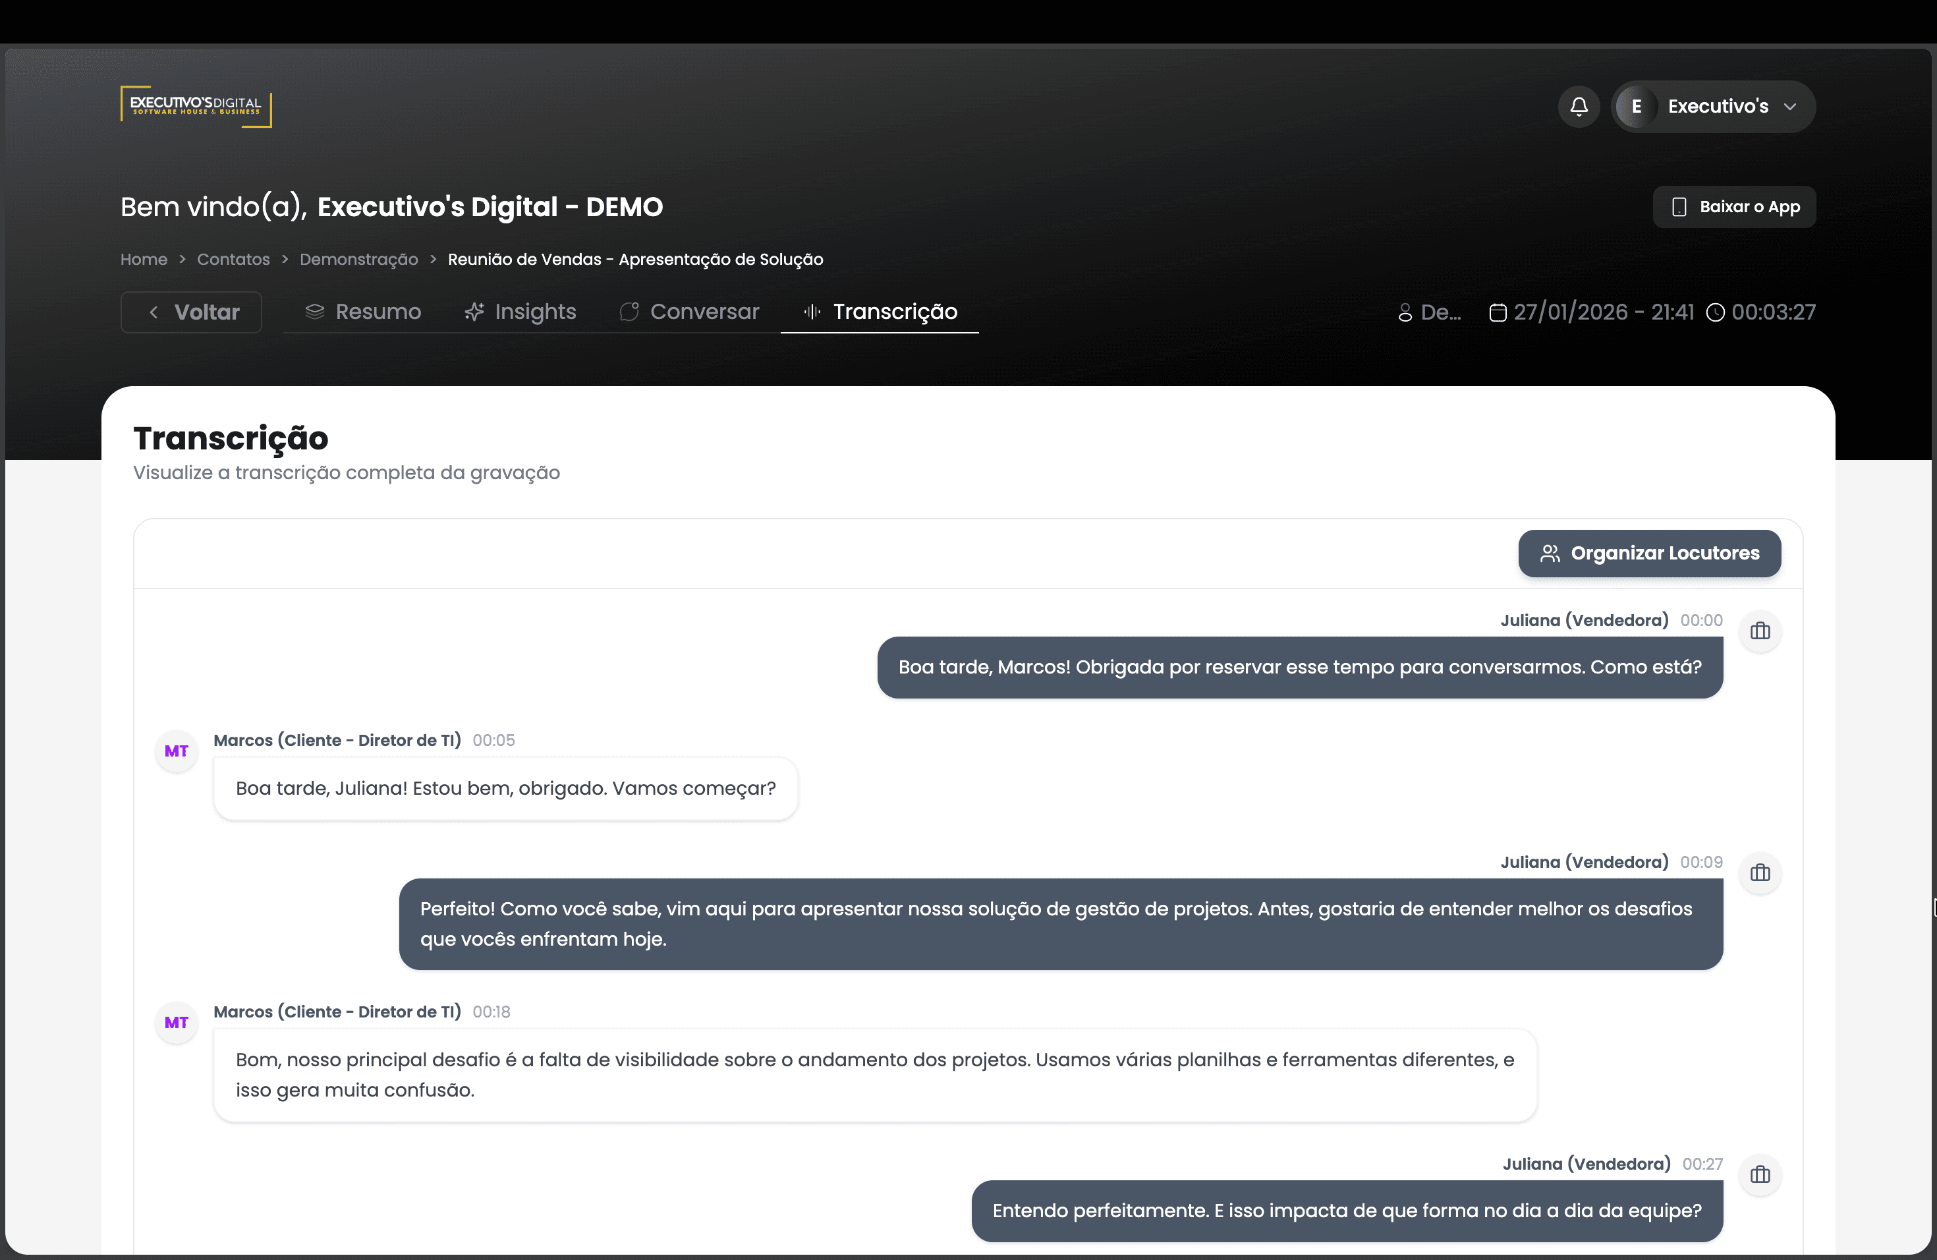Click the MT avatar at the 00:05 message
The image size is (1937, 1260).
click(x=177, y=751)
